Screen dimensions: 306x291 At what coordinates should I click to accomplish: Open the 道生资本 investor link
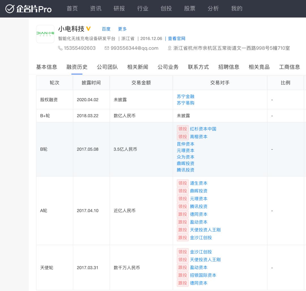click(x=199, y=183)
